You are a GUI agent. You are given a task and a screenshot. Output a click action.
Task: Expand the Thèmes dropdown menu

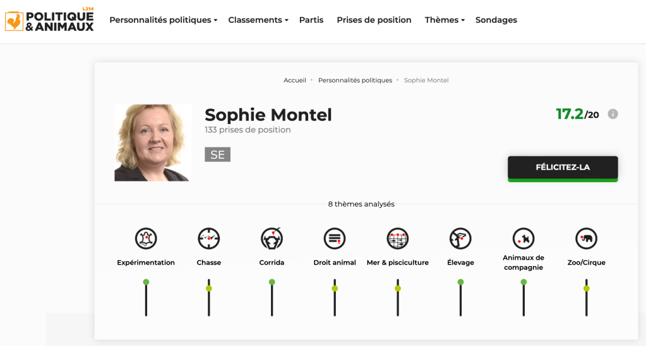click(x=445, y=20)
